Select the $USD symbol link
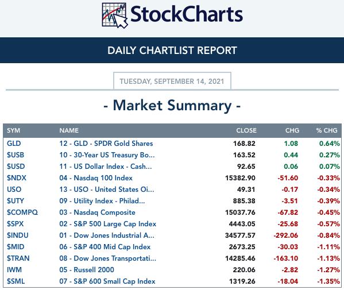The height and width of the screenshot is (290, 344). coord(16,167)
